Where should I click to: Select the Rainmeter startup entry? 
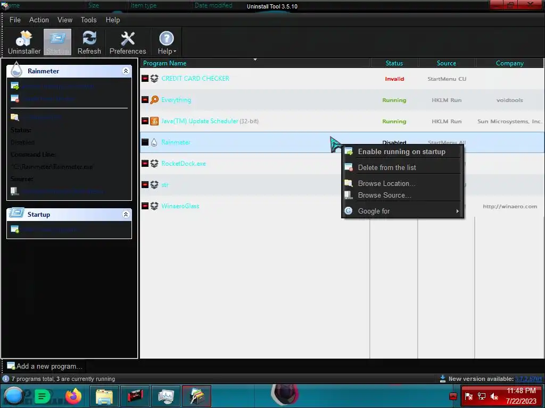(342, 142)
